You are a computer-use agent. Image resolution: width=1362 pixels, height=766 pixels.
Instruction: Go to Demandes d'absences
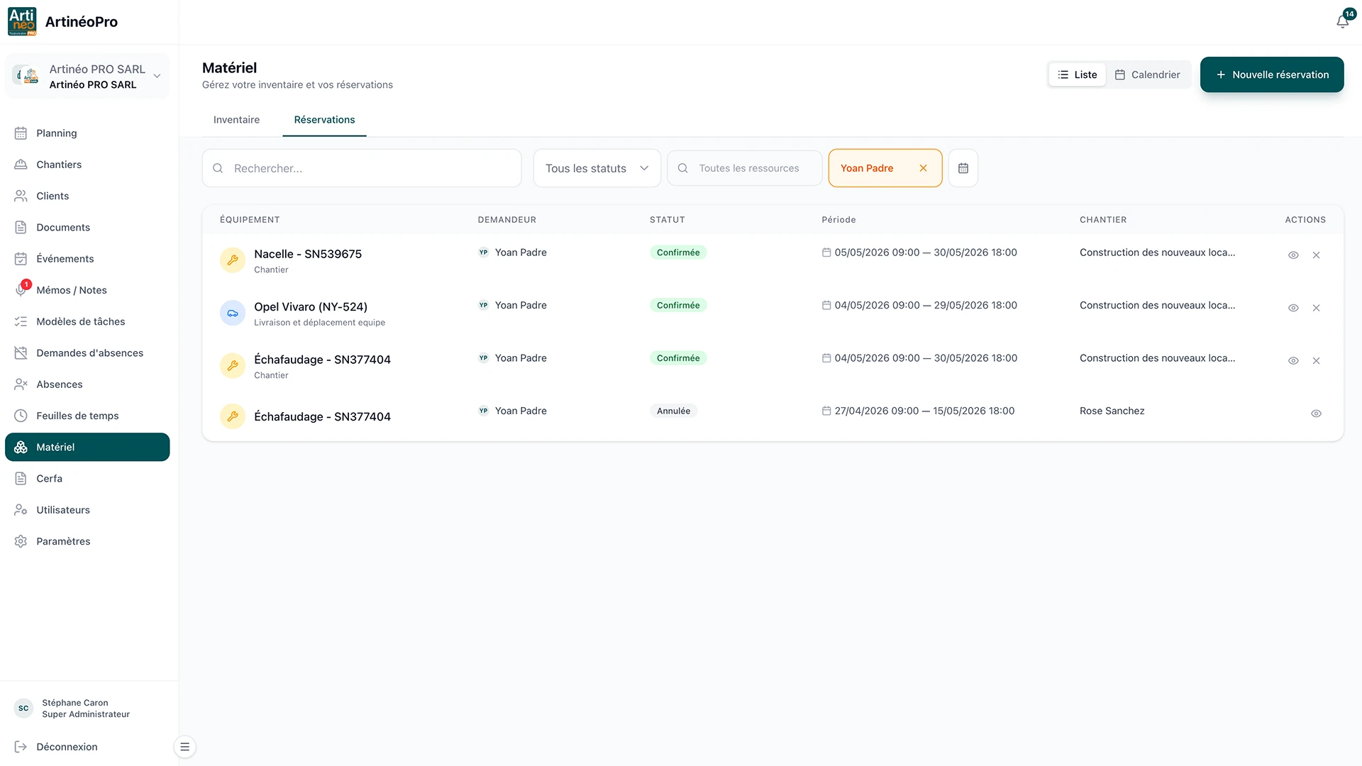coord(87,353)
